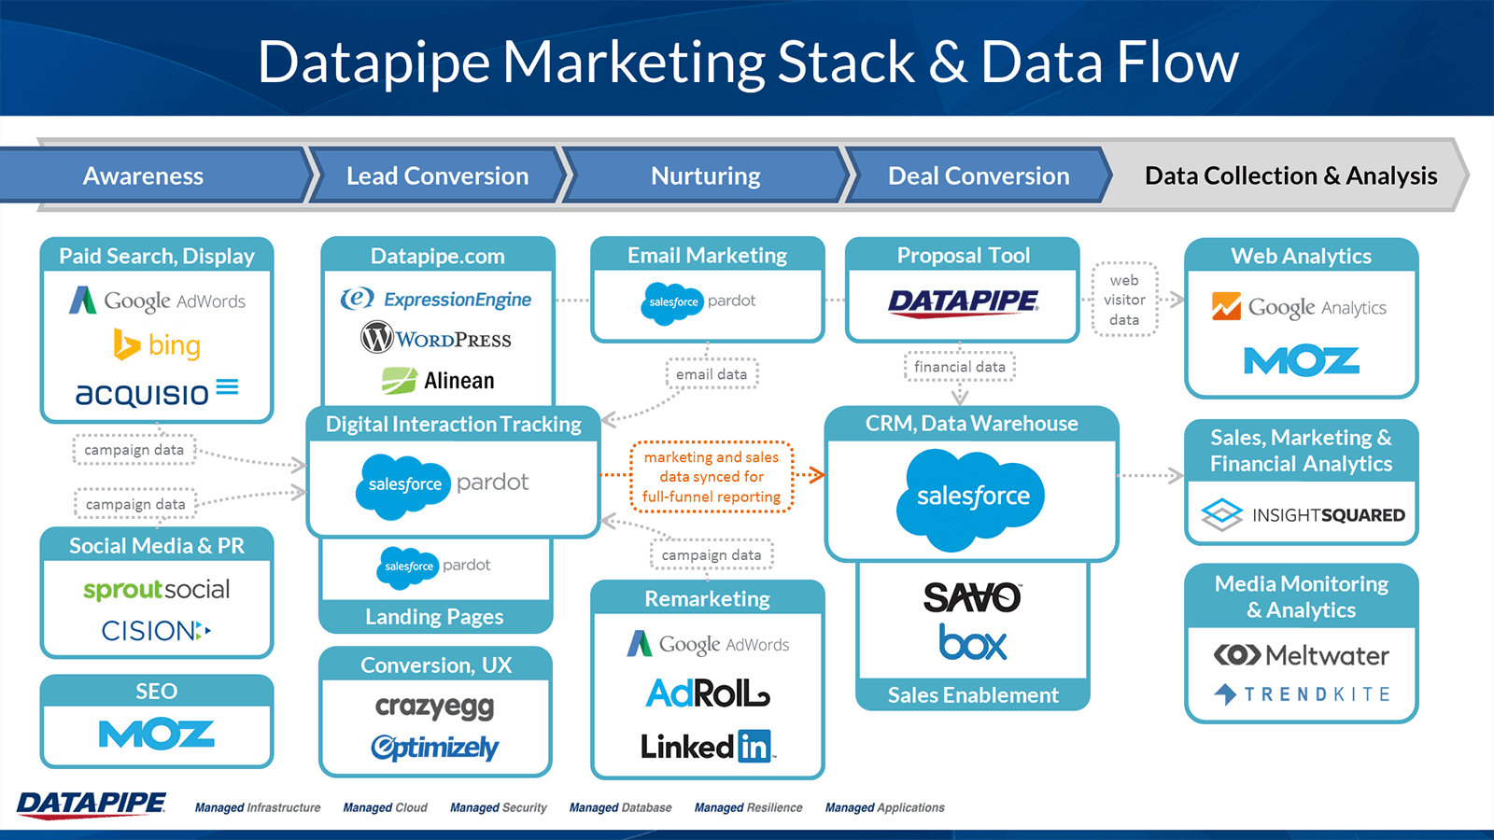Click the Alinean logo
This screenshot has height=840, width=1494.
(438, 381)
